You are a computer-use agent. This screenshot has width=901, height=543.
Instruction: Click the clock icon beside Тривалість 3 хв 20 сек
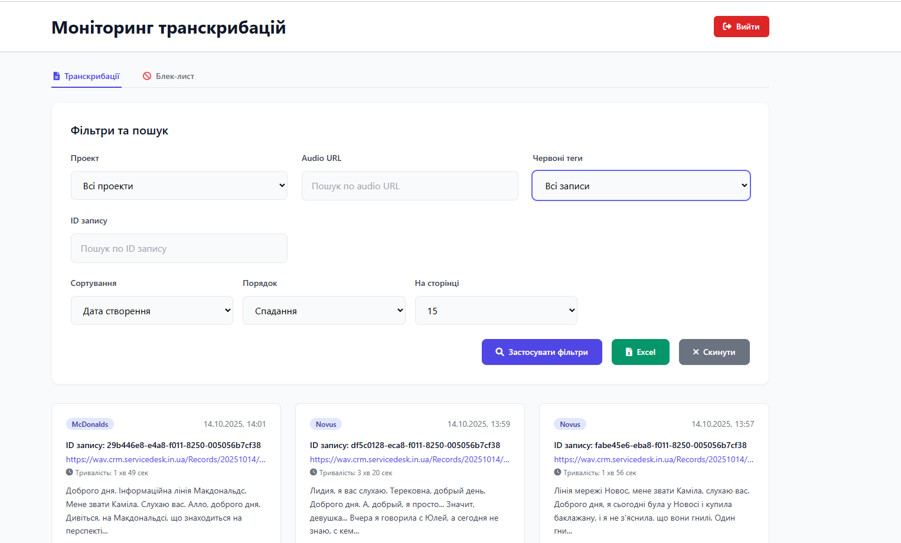(x=314, y=472)
